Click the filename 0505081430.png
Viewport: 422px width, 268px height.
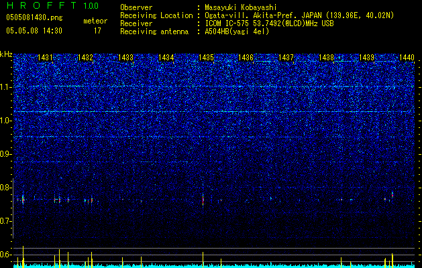(34, 17)
